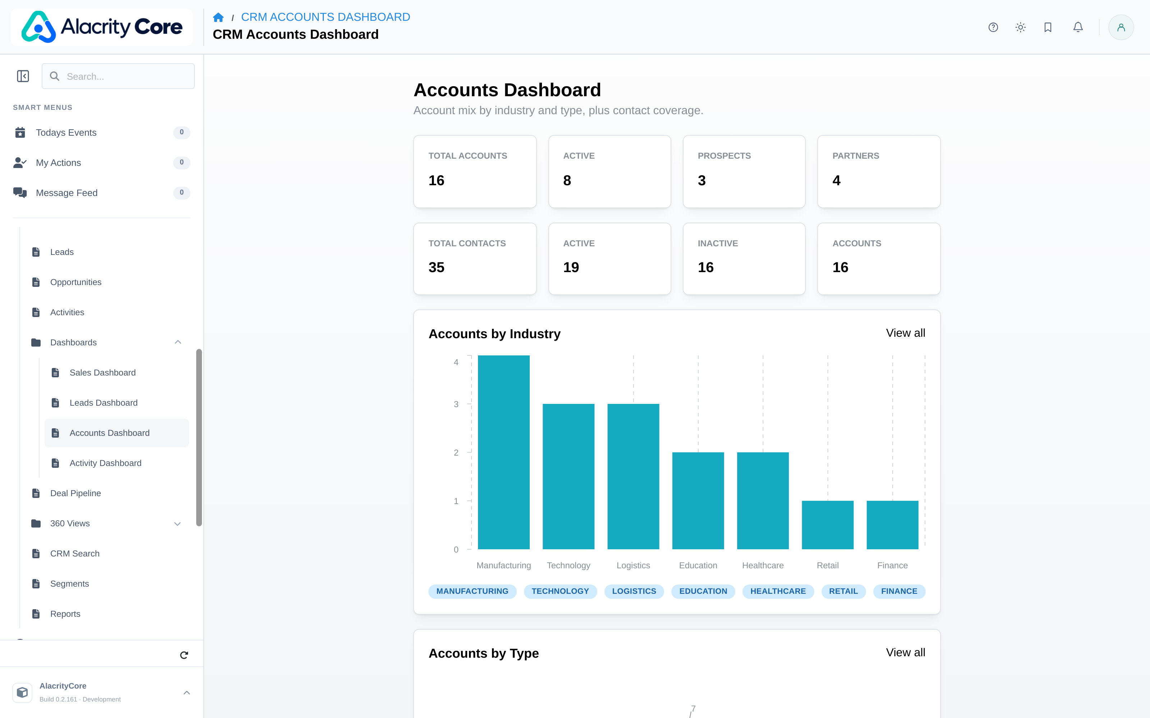Expand the 360 Views chevron
The height and width of the screenshot is (718, 1150).
click(x=178, y=524)
